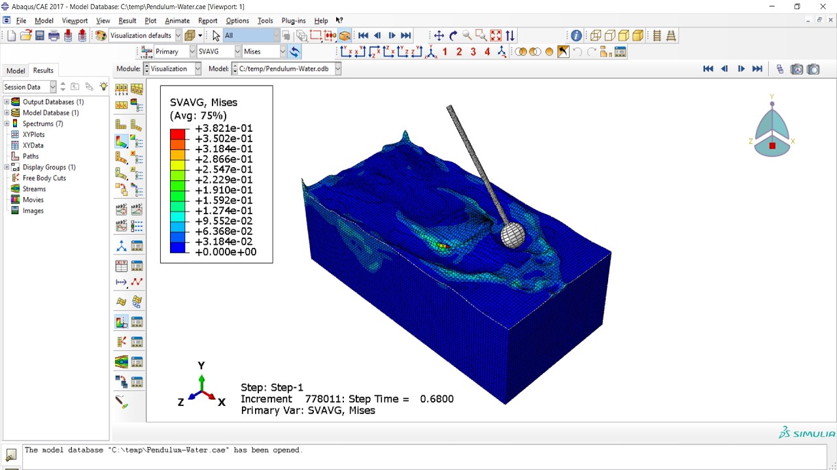Apply user-defined view 1
This screenshot has height=470, width=837.
[x=445, y=52]
